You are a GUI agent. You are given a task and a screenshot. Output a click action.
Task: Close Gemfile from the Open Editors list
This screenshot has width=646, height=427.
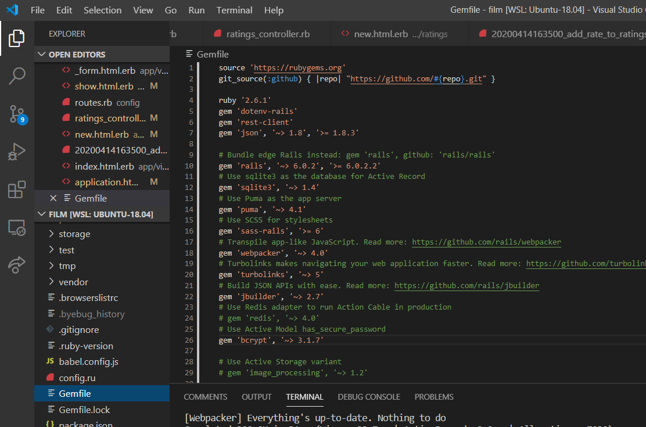pyautogui.click(x=53, y=198)
